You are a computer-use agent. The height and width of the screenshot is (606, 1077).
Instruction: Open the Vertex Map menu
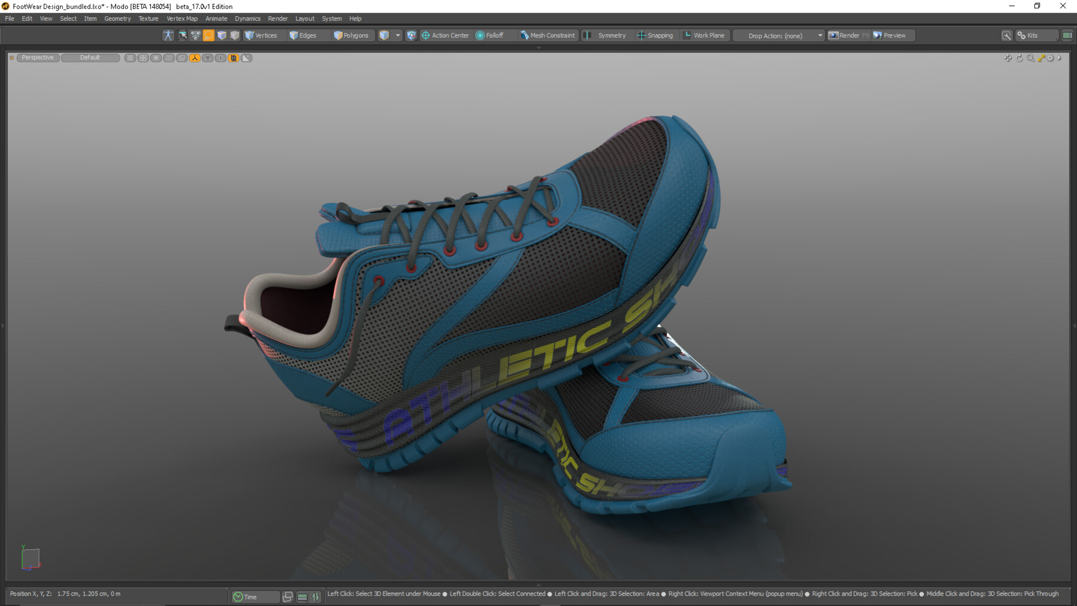(182, 19)
